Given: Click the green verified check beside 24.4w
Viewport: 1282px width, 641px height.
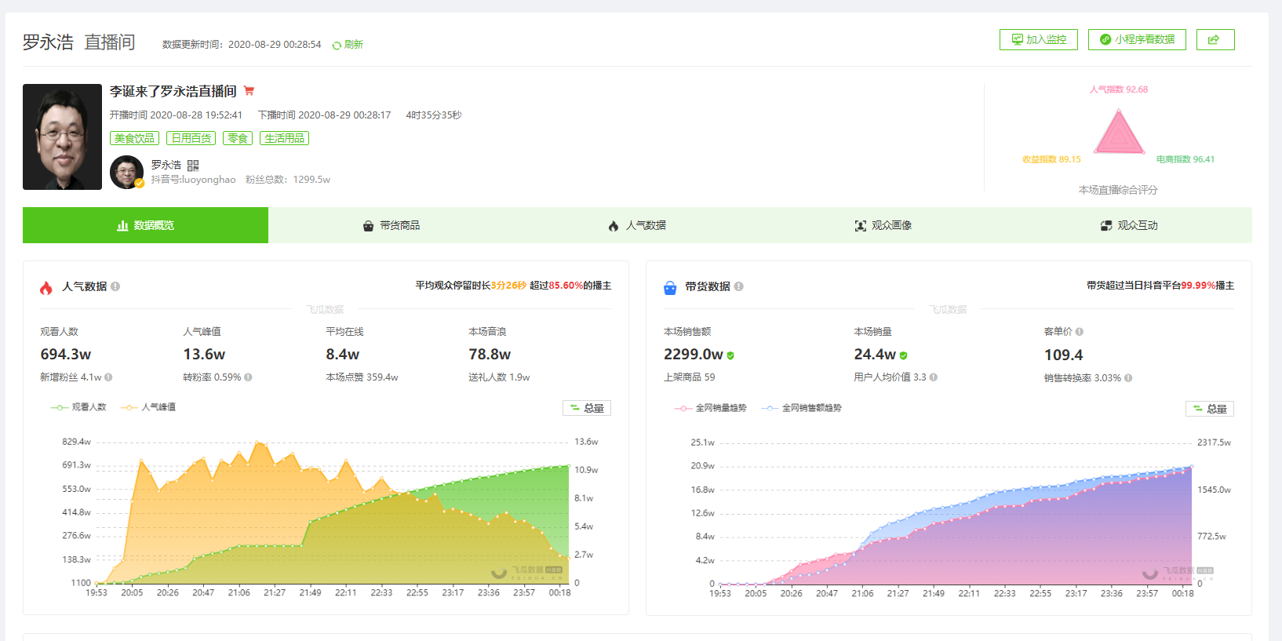Looking at the screenshot, I should click(x=903, y=355).
